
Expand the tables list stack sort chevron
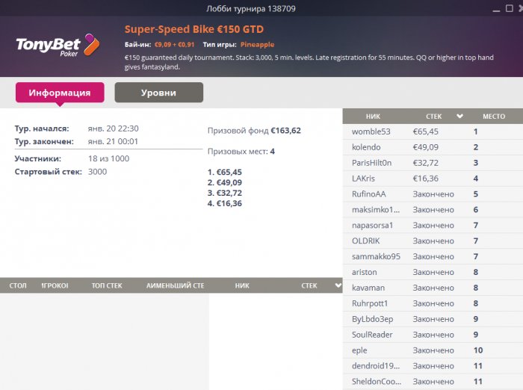(338, 285)
